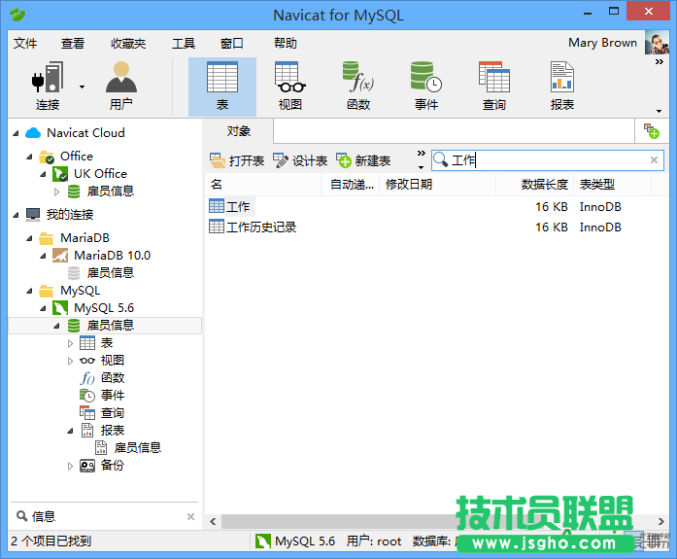Show more main toolbar items chevron
Image resolution: width=677 pixels, height=559 pixels.
tap(659, 62)
